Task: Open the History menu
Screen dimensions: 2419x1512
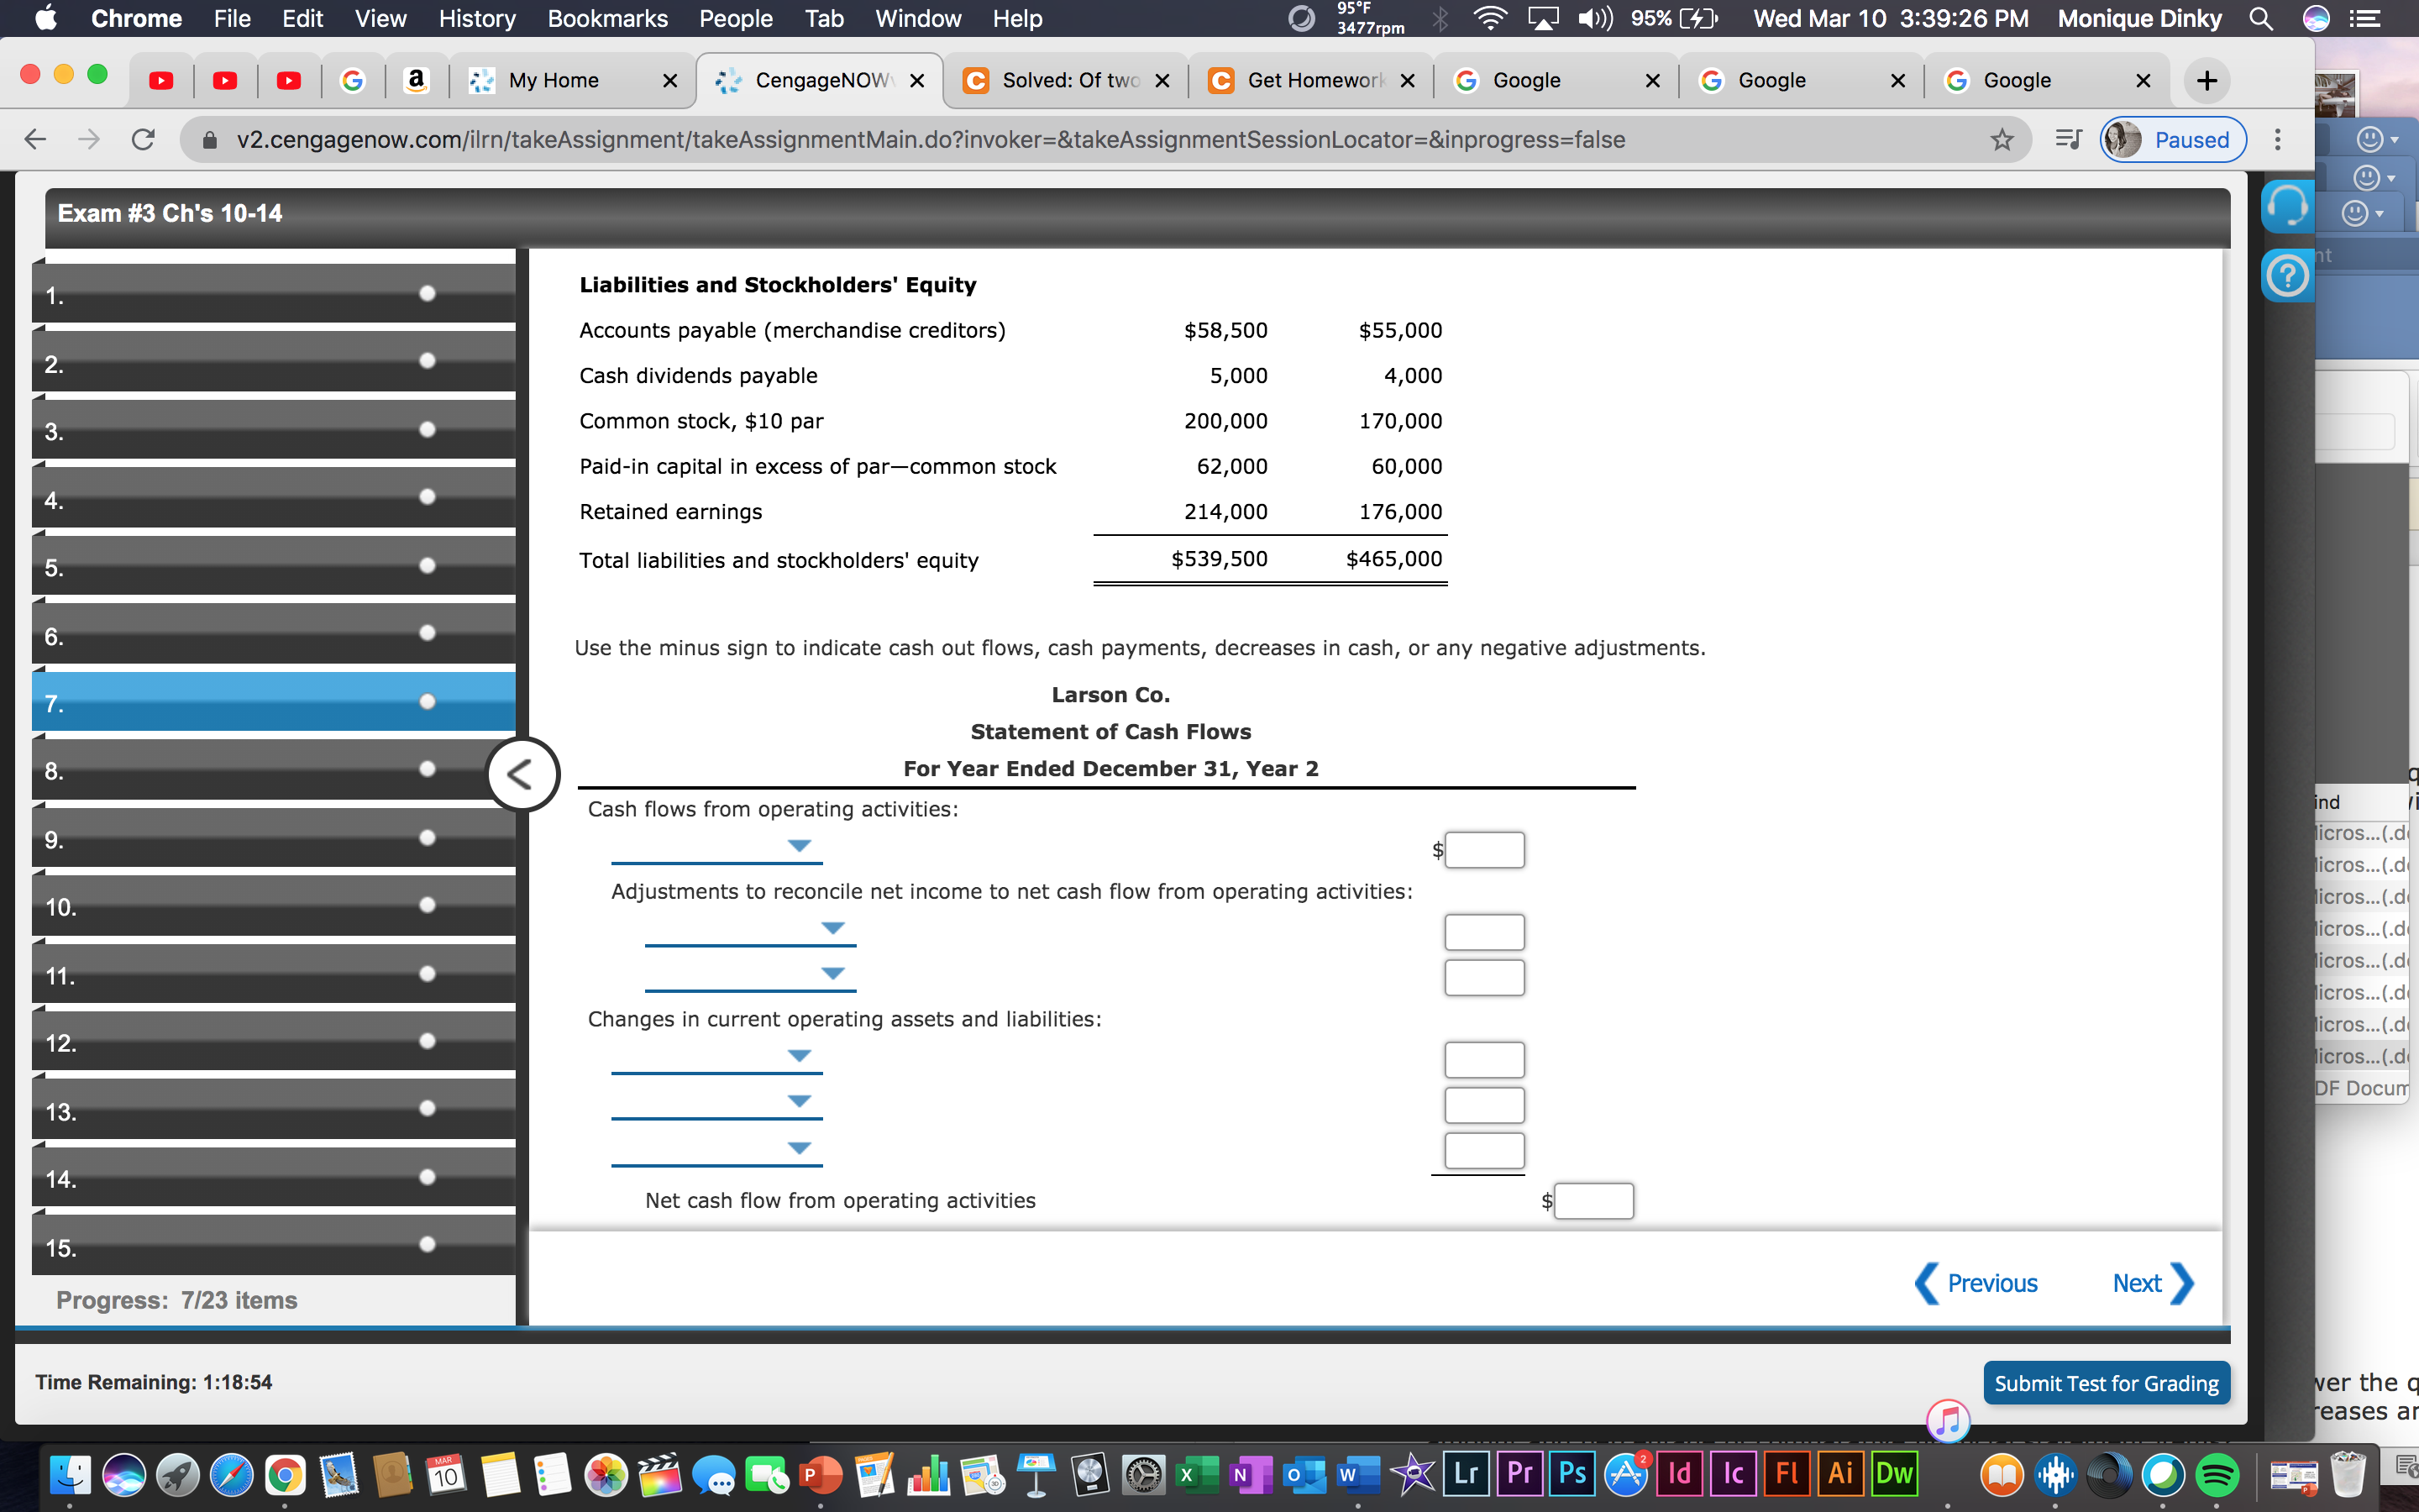Action: click(477, 18)
